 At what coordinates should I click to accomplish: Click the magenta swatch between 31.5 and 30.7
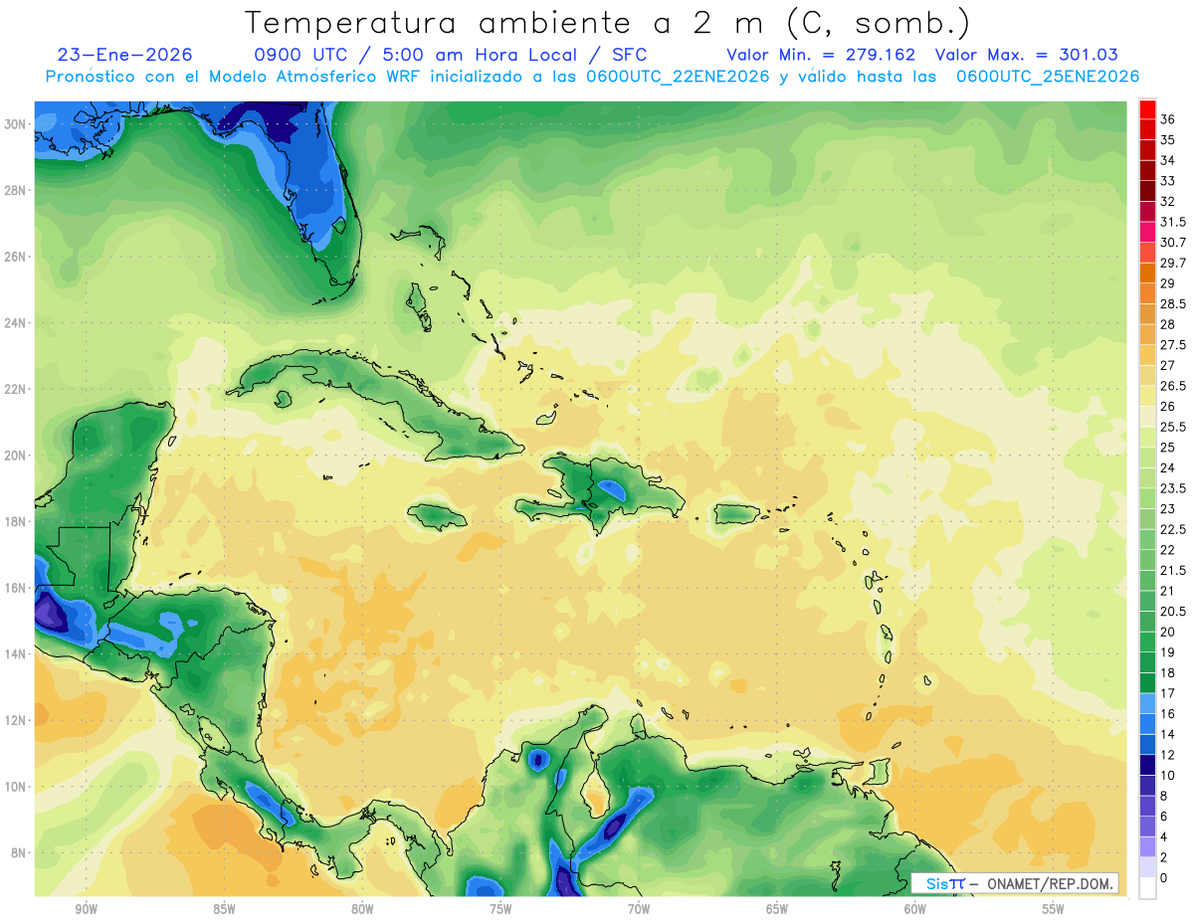click(x=1147, y=233)
